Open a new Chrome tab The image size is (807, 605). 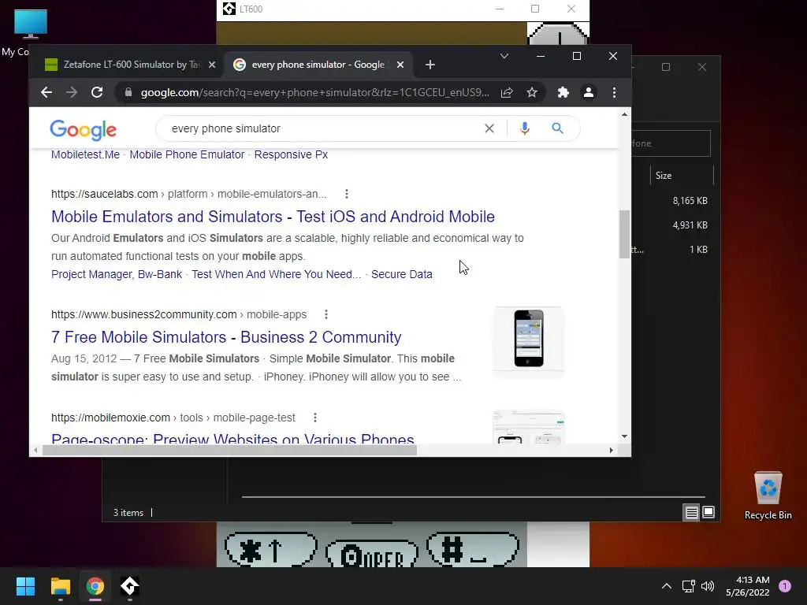[430, 65]
